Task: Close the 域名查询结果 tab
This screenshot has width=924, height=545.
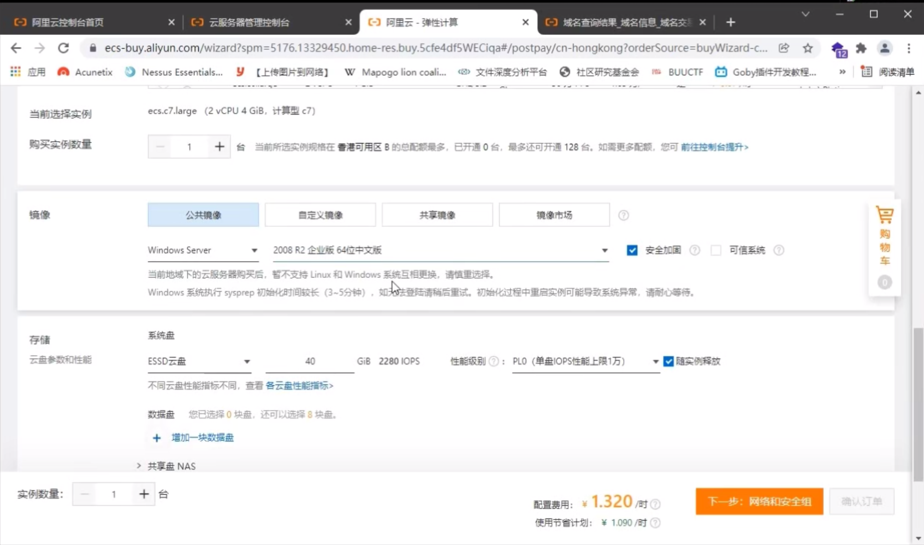Action: (702, 22)
